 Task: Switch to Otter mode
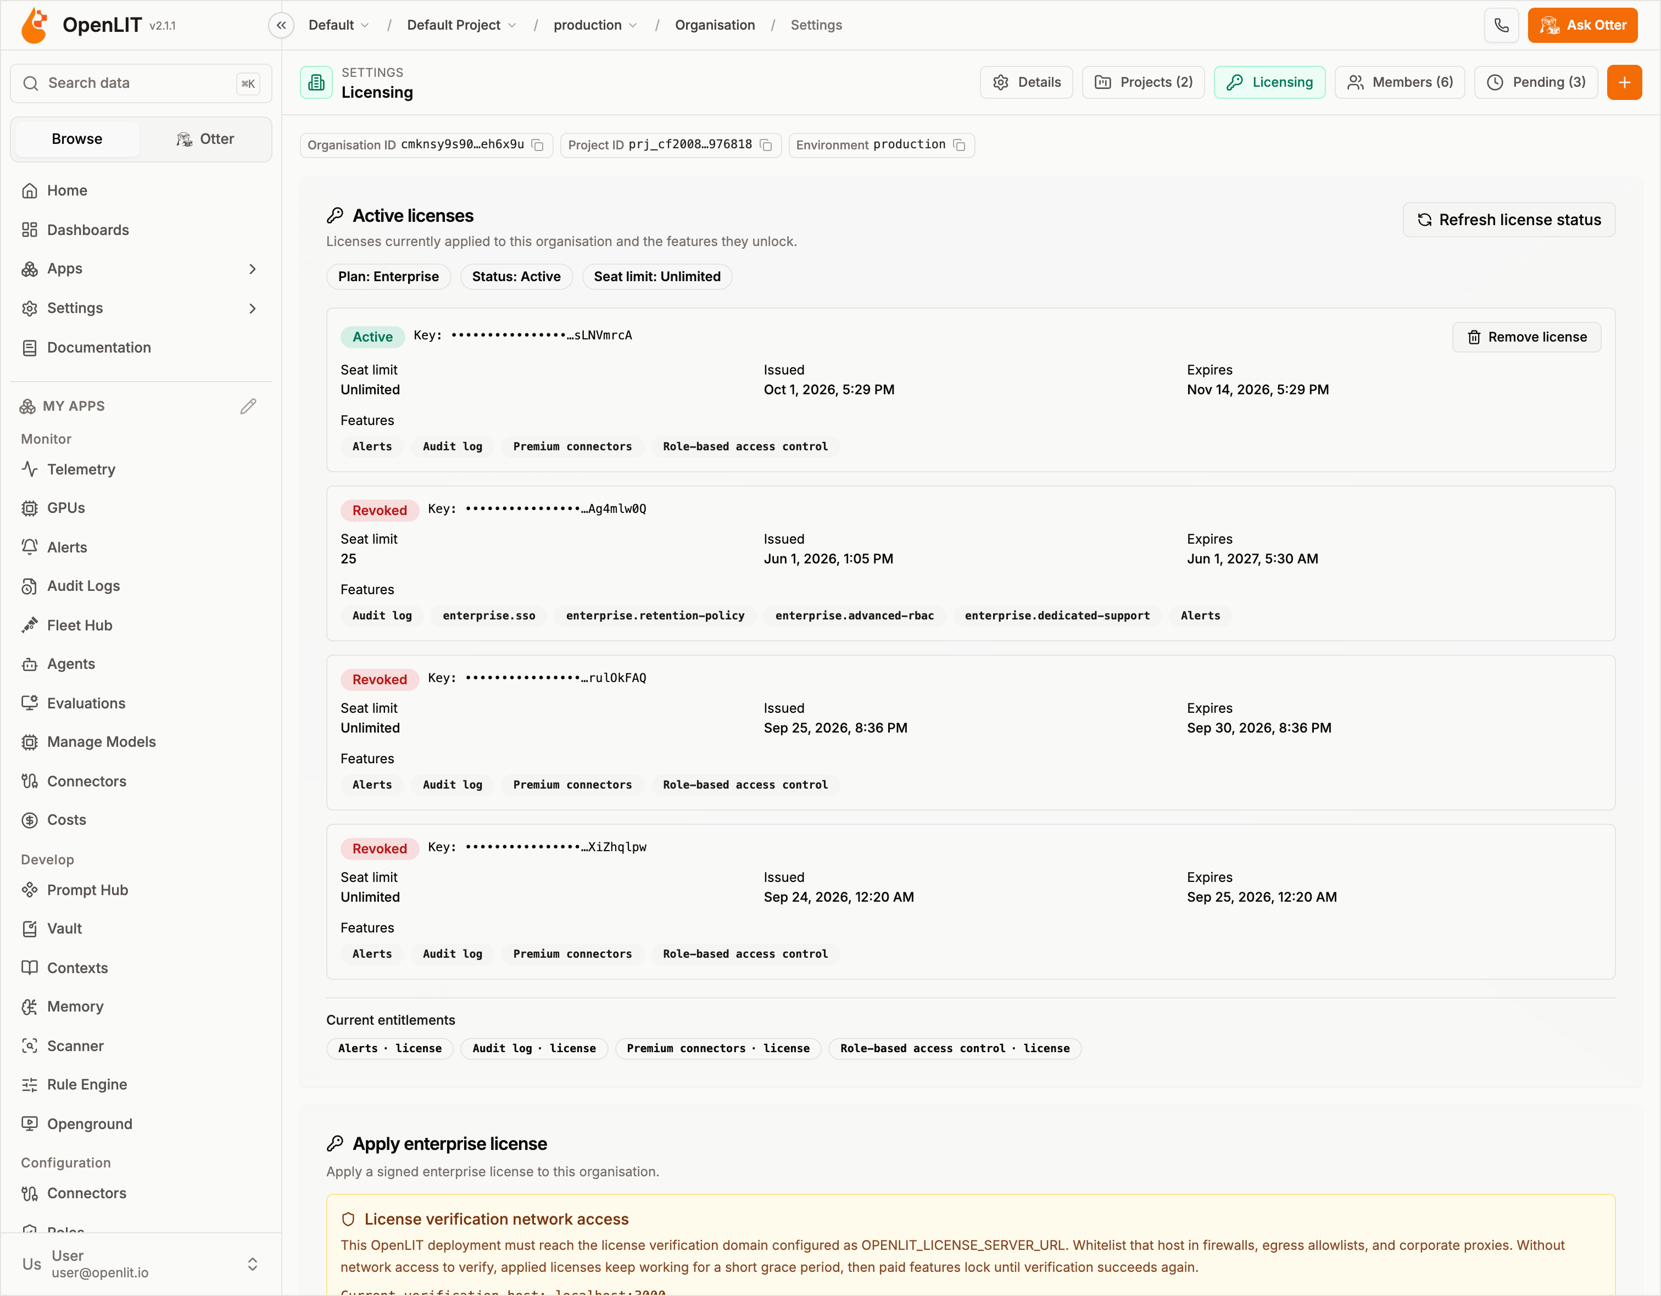[x=205, y=139]
